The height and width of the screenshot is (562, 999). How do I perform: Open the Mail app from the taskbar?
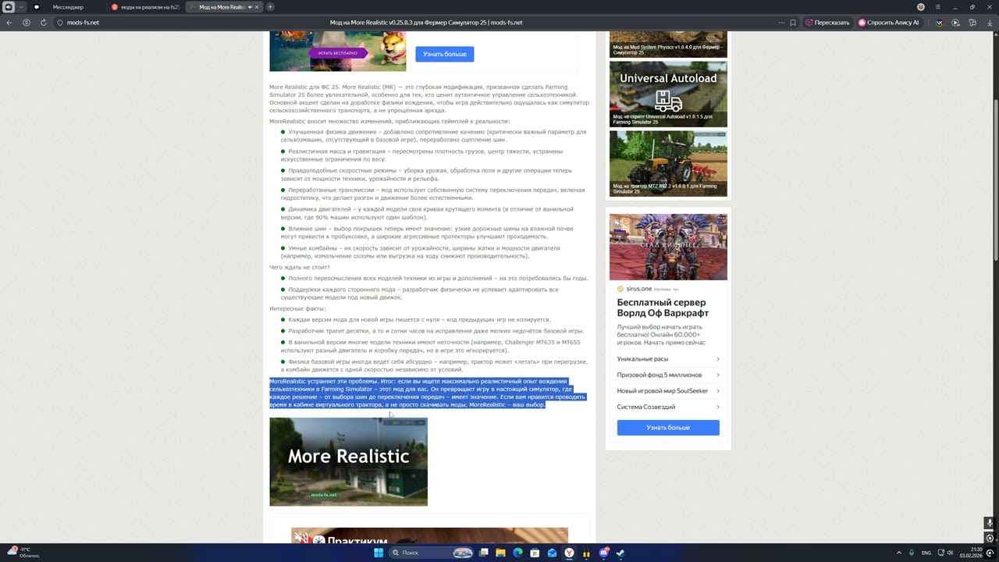click(552, 553)
